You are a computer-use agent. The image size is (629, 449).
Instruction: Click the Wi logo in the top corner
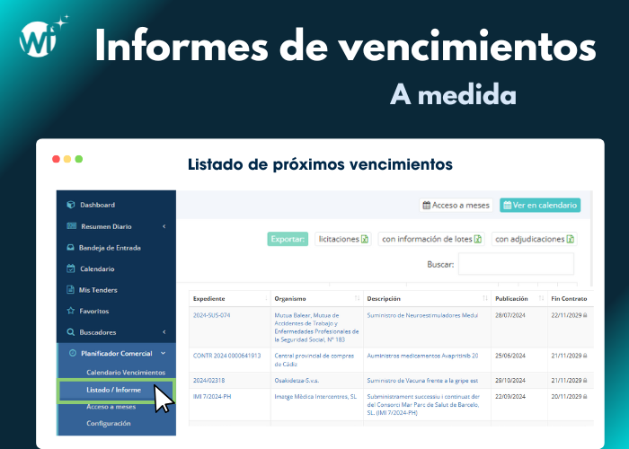[x=38, y=37]
